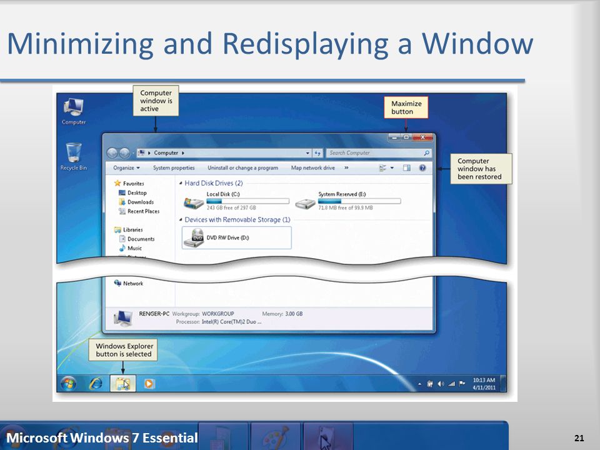Screen dimensions: 600x450
Task: Open the Organize dropdown menu
Action: [x=126, y=168]
